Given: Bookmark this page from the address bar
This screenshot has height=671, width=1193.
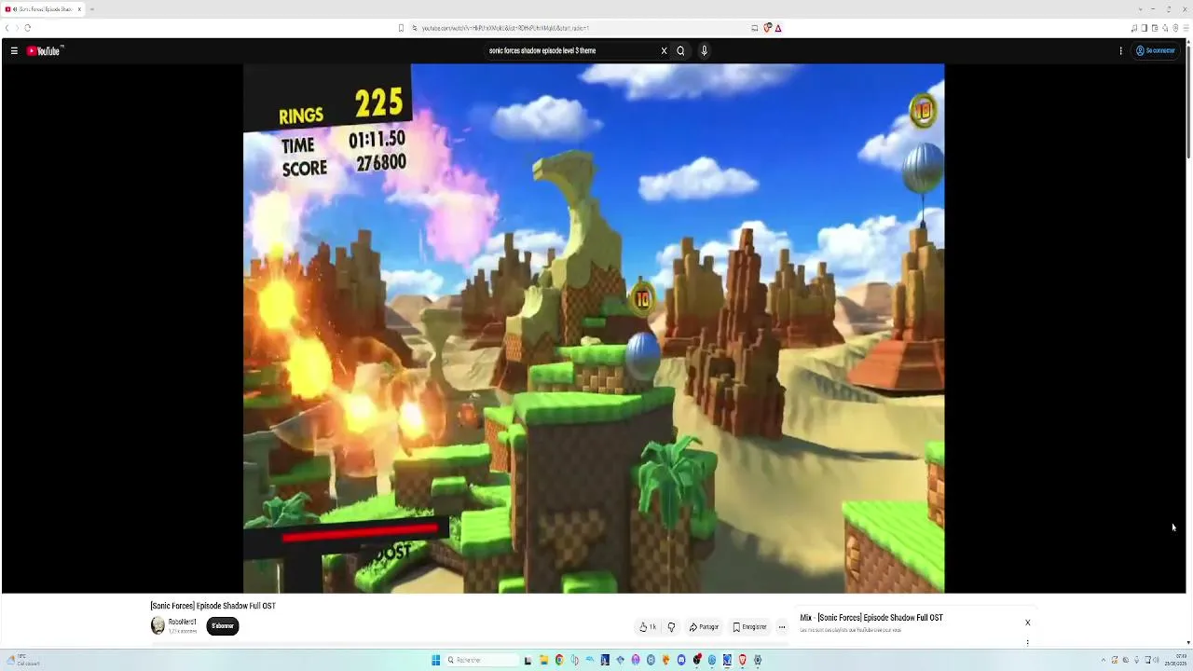Looking at the screenshot, I should (402, 28).
